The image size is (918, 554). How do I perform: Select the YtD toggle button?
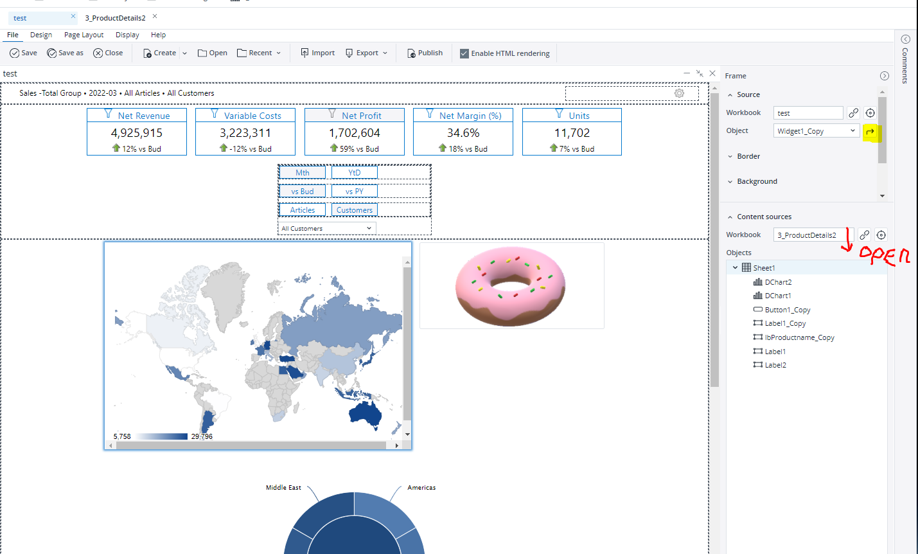354,173
